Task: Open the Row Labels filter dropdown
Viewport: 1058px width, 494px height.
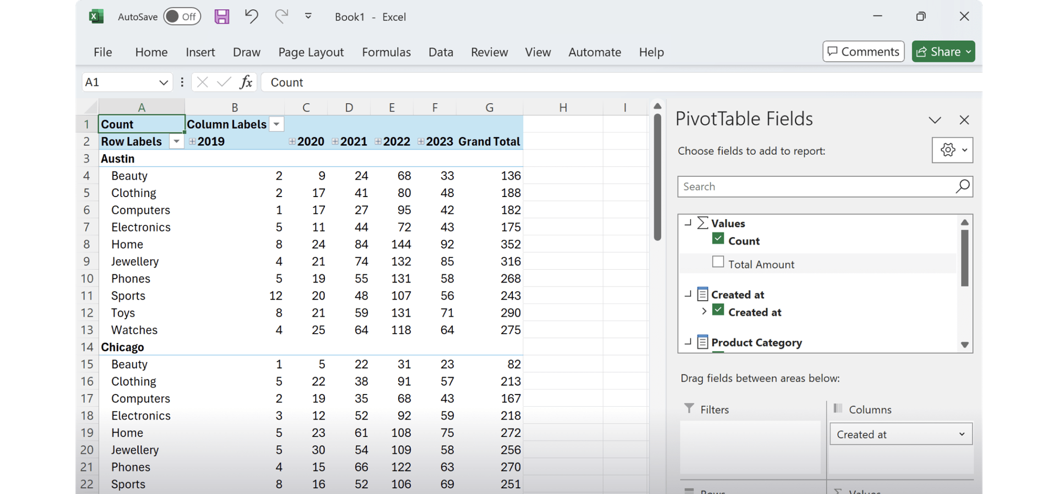Action: coord(177,141)
